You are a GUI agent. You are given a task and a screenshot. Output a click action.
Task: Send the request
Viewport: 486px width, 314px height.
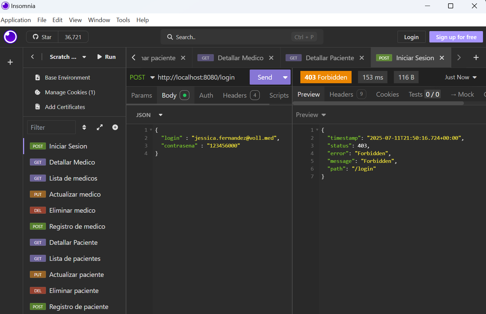(x=265, y=77)
